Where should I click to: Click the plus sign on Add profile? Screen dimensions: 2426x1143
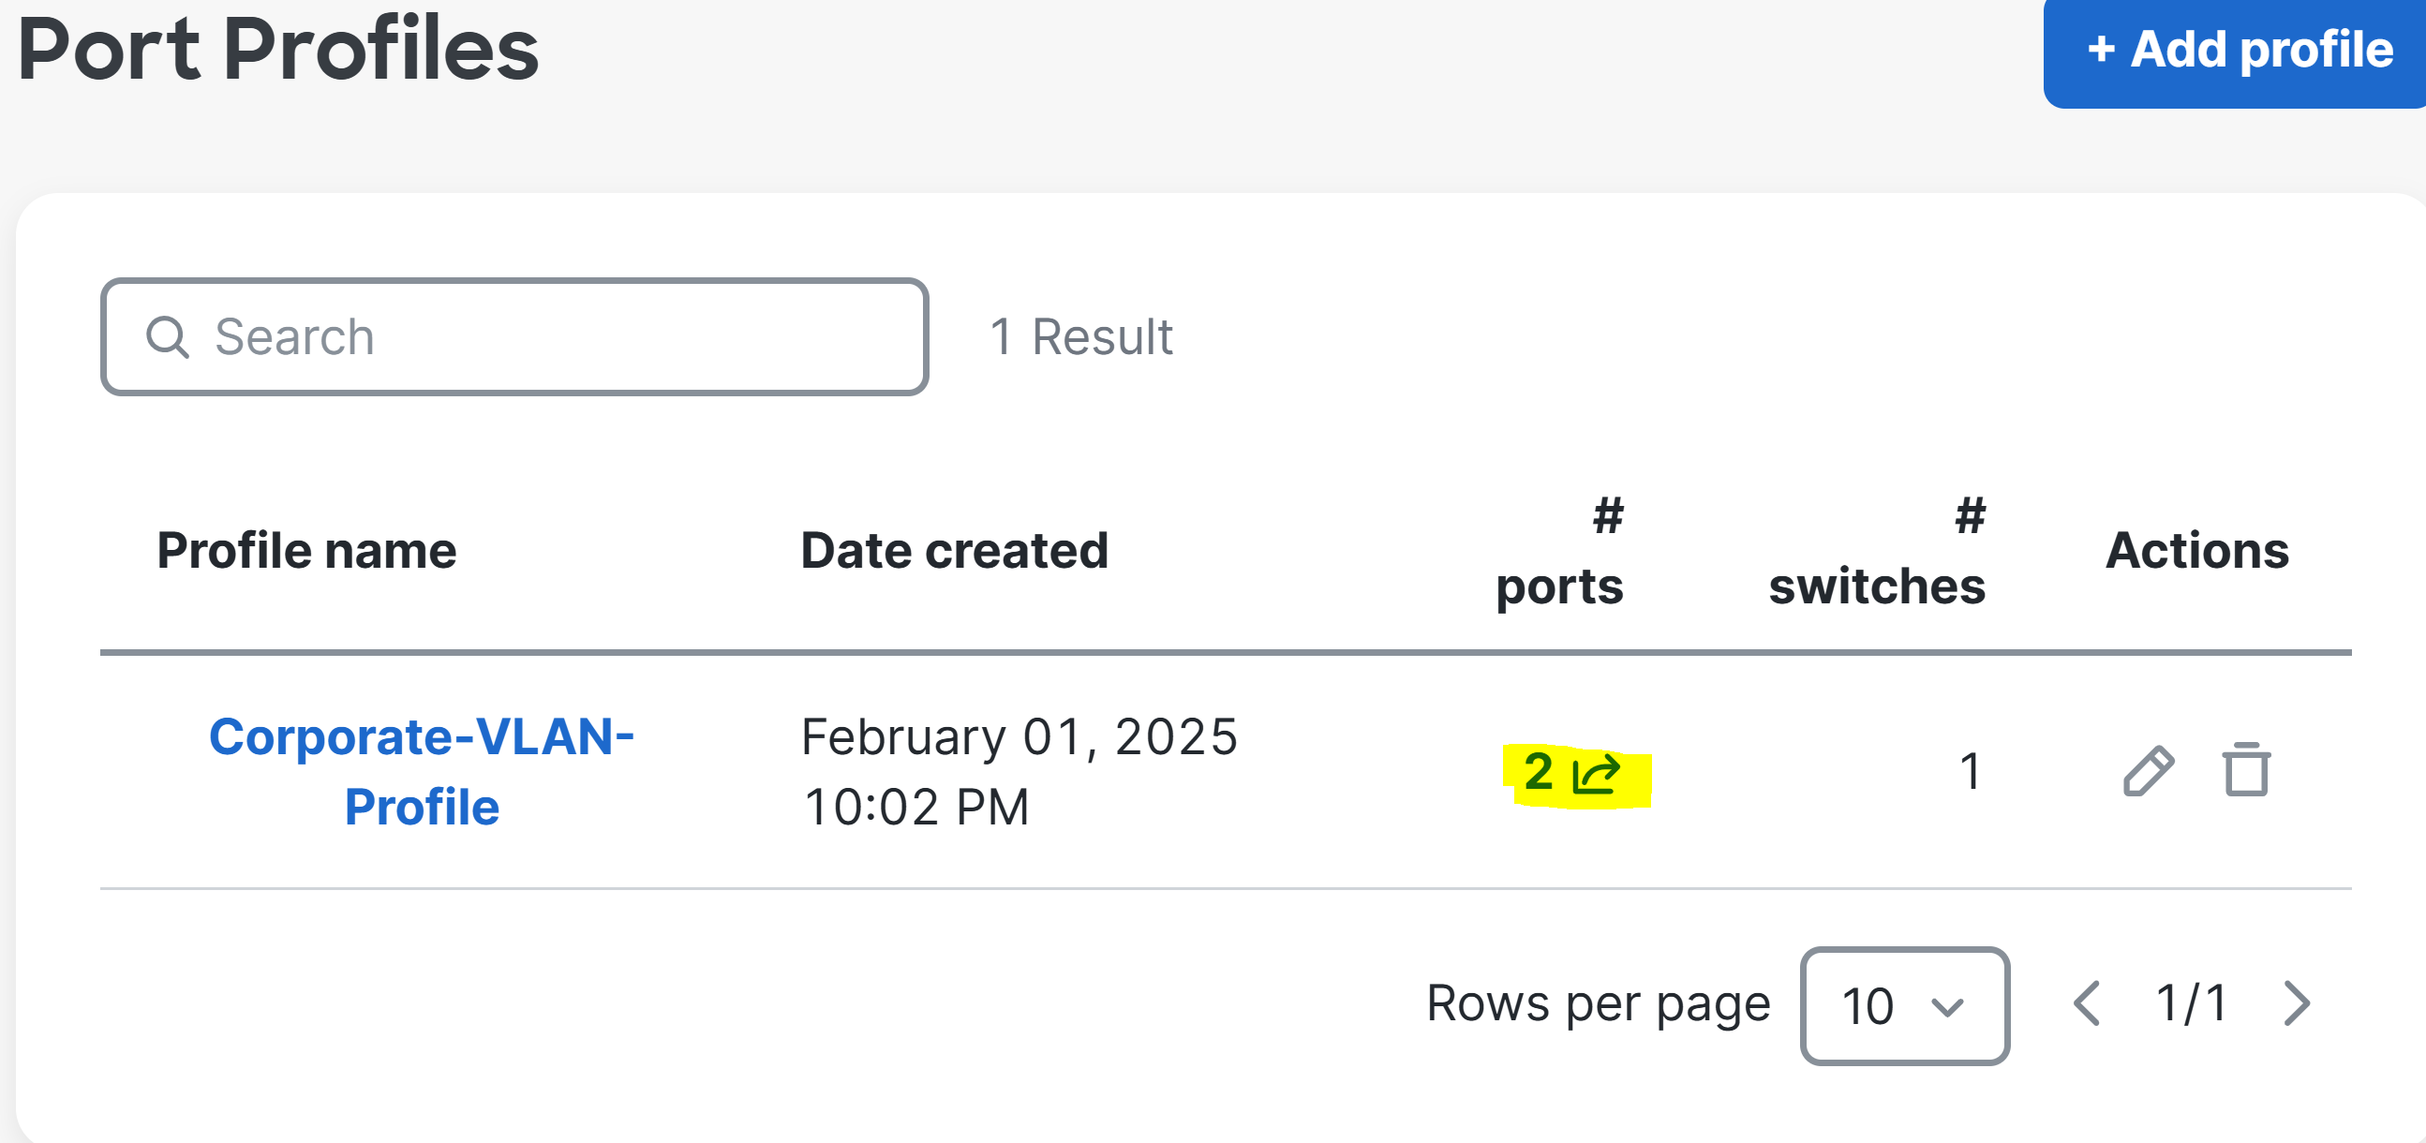click(2101, 49)
